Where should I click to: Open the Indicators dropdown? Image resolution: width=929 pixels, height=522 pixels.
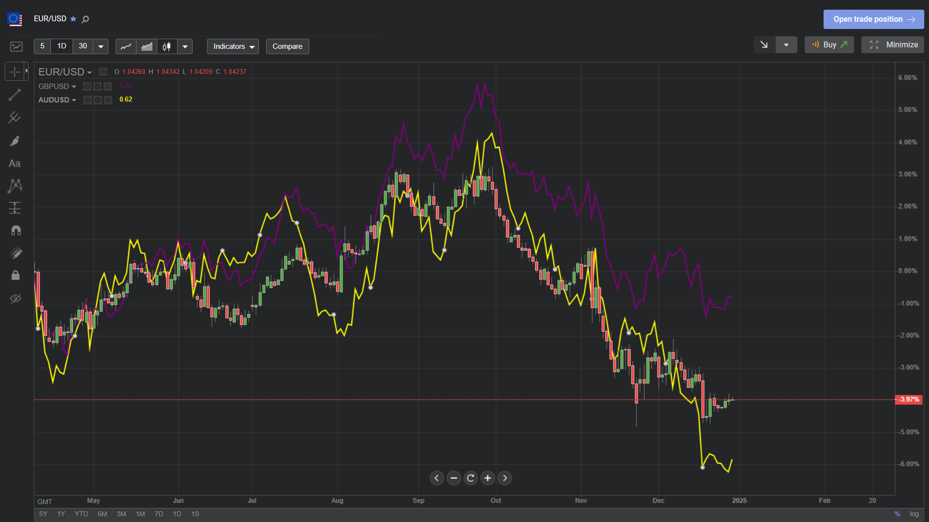(x=233, y=46)
